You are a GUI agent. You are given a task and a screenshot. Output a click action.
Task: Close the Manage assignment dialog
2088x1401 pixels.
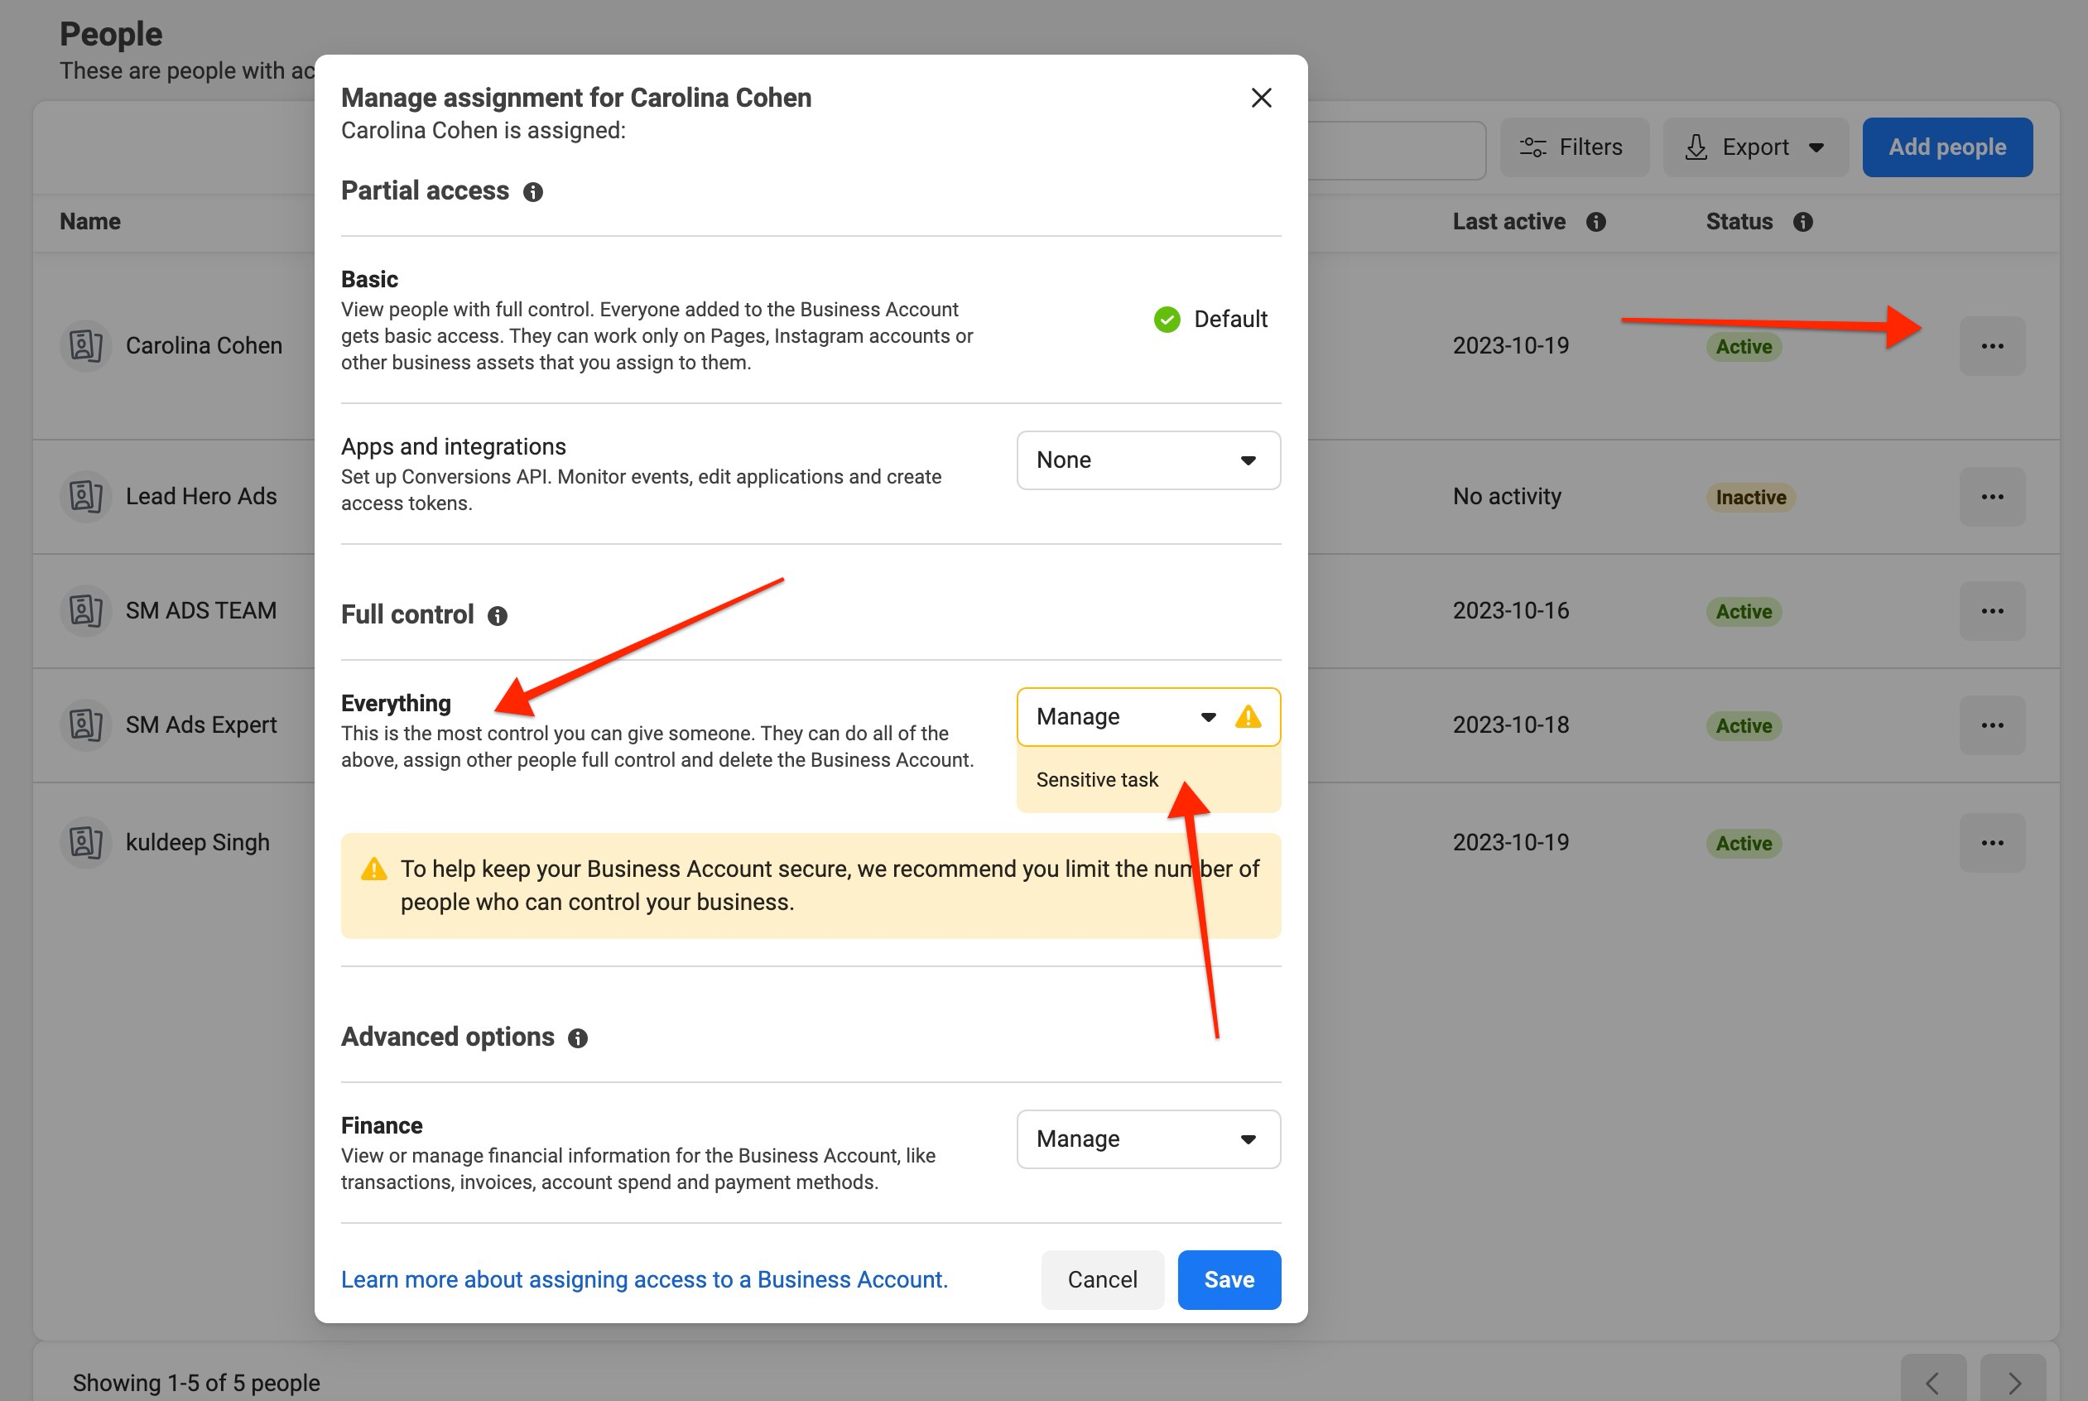(x=1261, y=98)
